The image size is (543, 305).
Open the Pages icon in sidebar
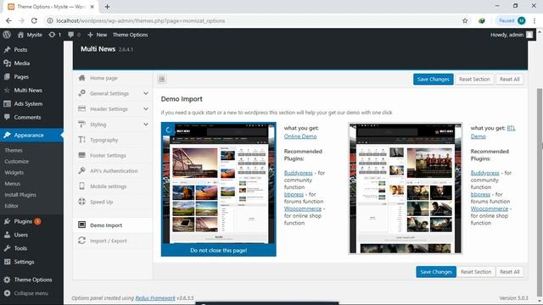tap(7, 76)
